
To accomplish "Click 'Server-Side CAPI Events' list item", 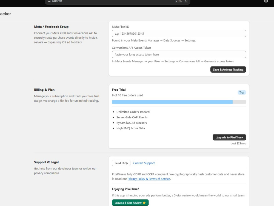I will pyautogui.click(x=132, y=117).
